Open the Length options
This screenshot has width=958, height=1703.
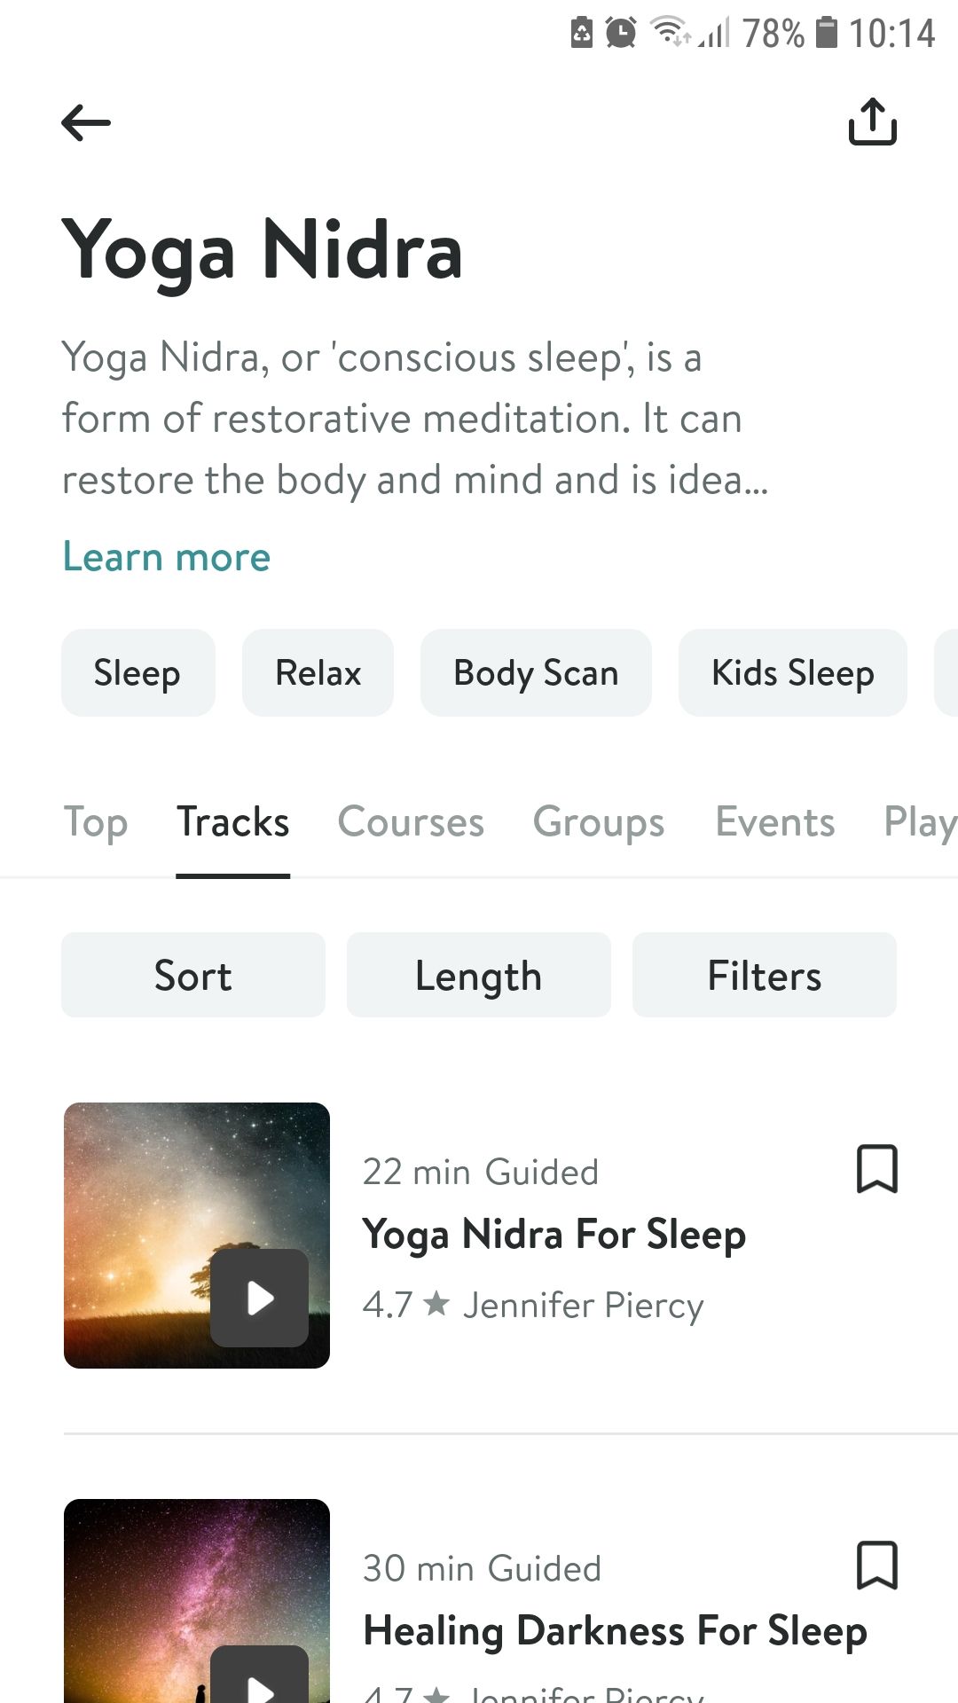click(x=479, y=975)
